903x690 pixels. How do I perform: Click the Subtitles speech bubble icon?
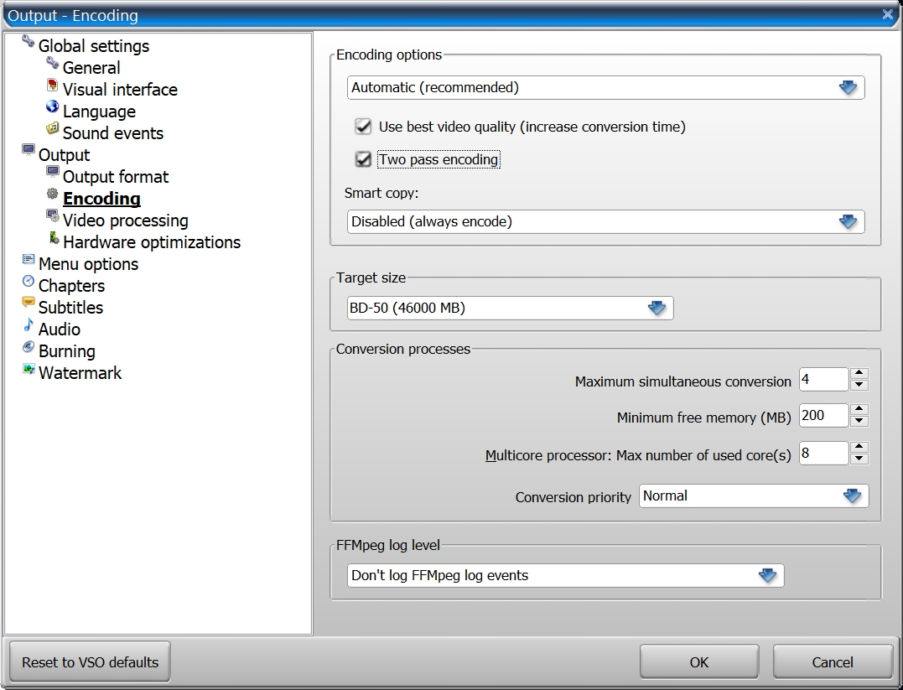[x=29, y=303]
